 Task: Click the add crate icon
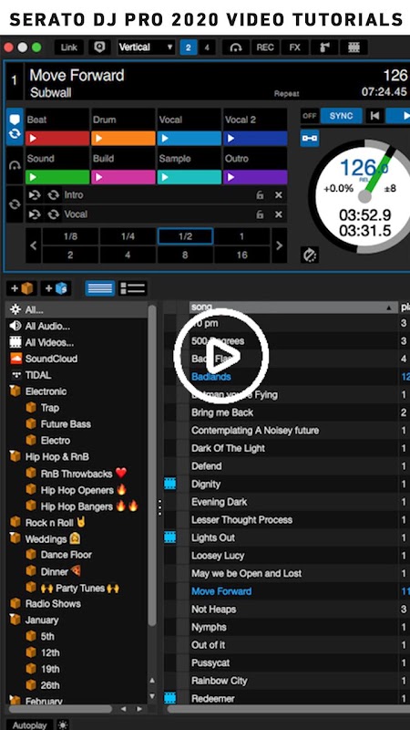22,288
